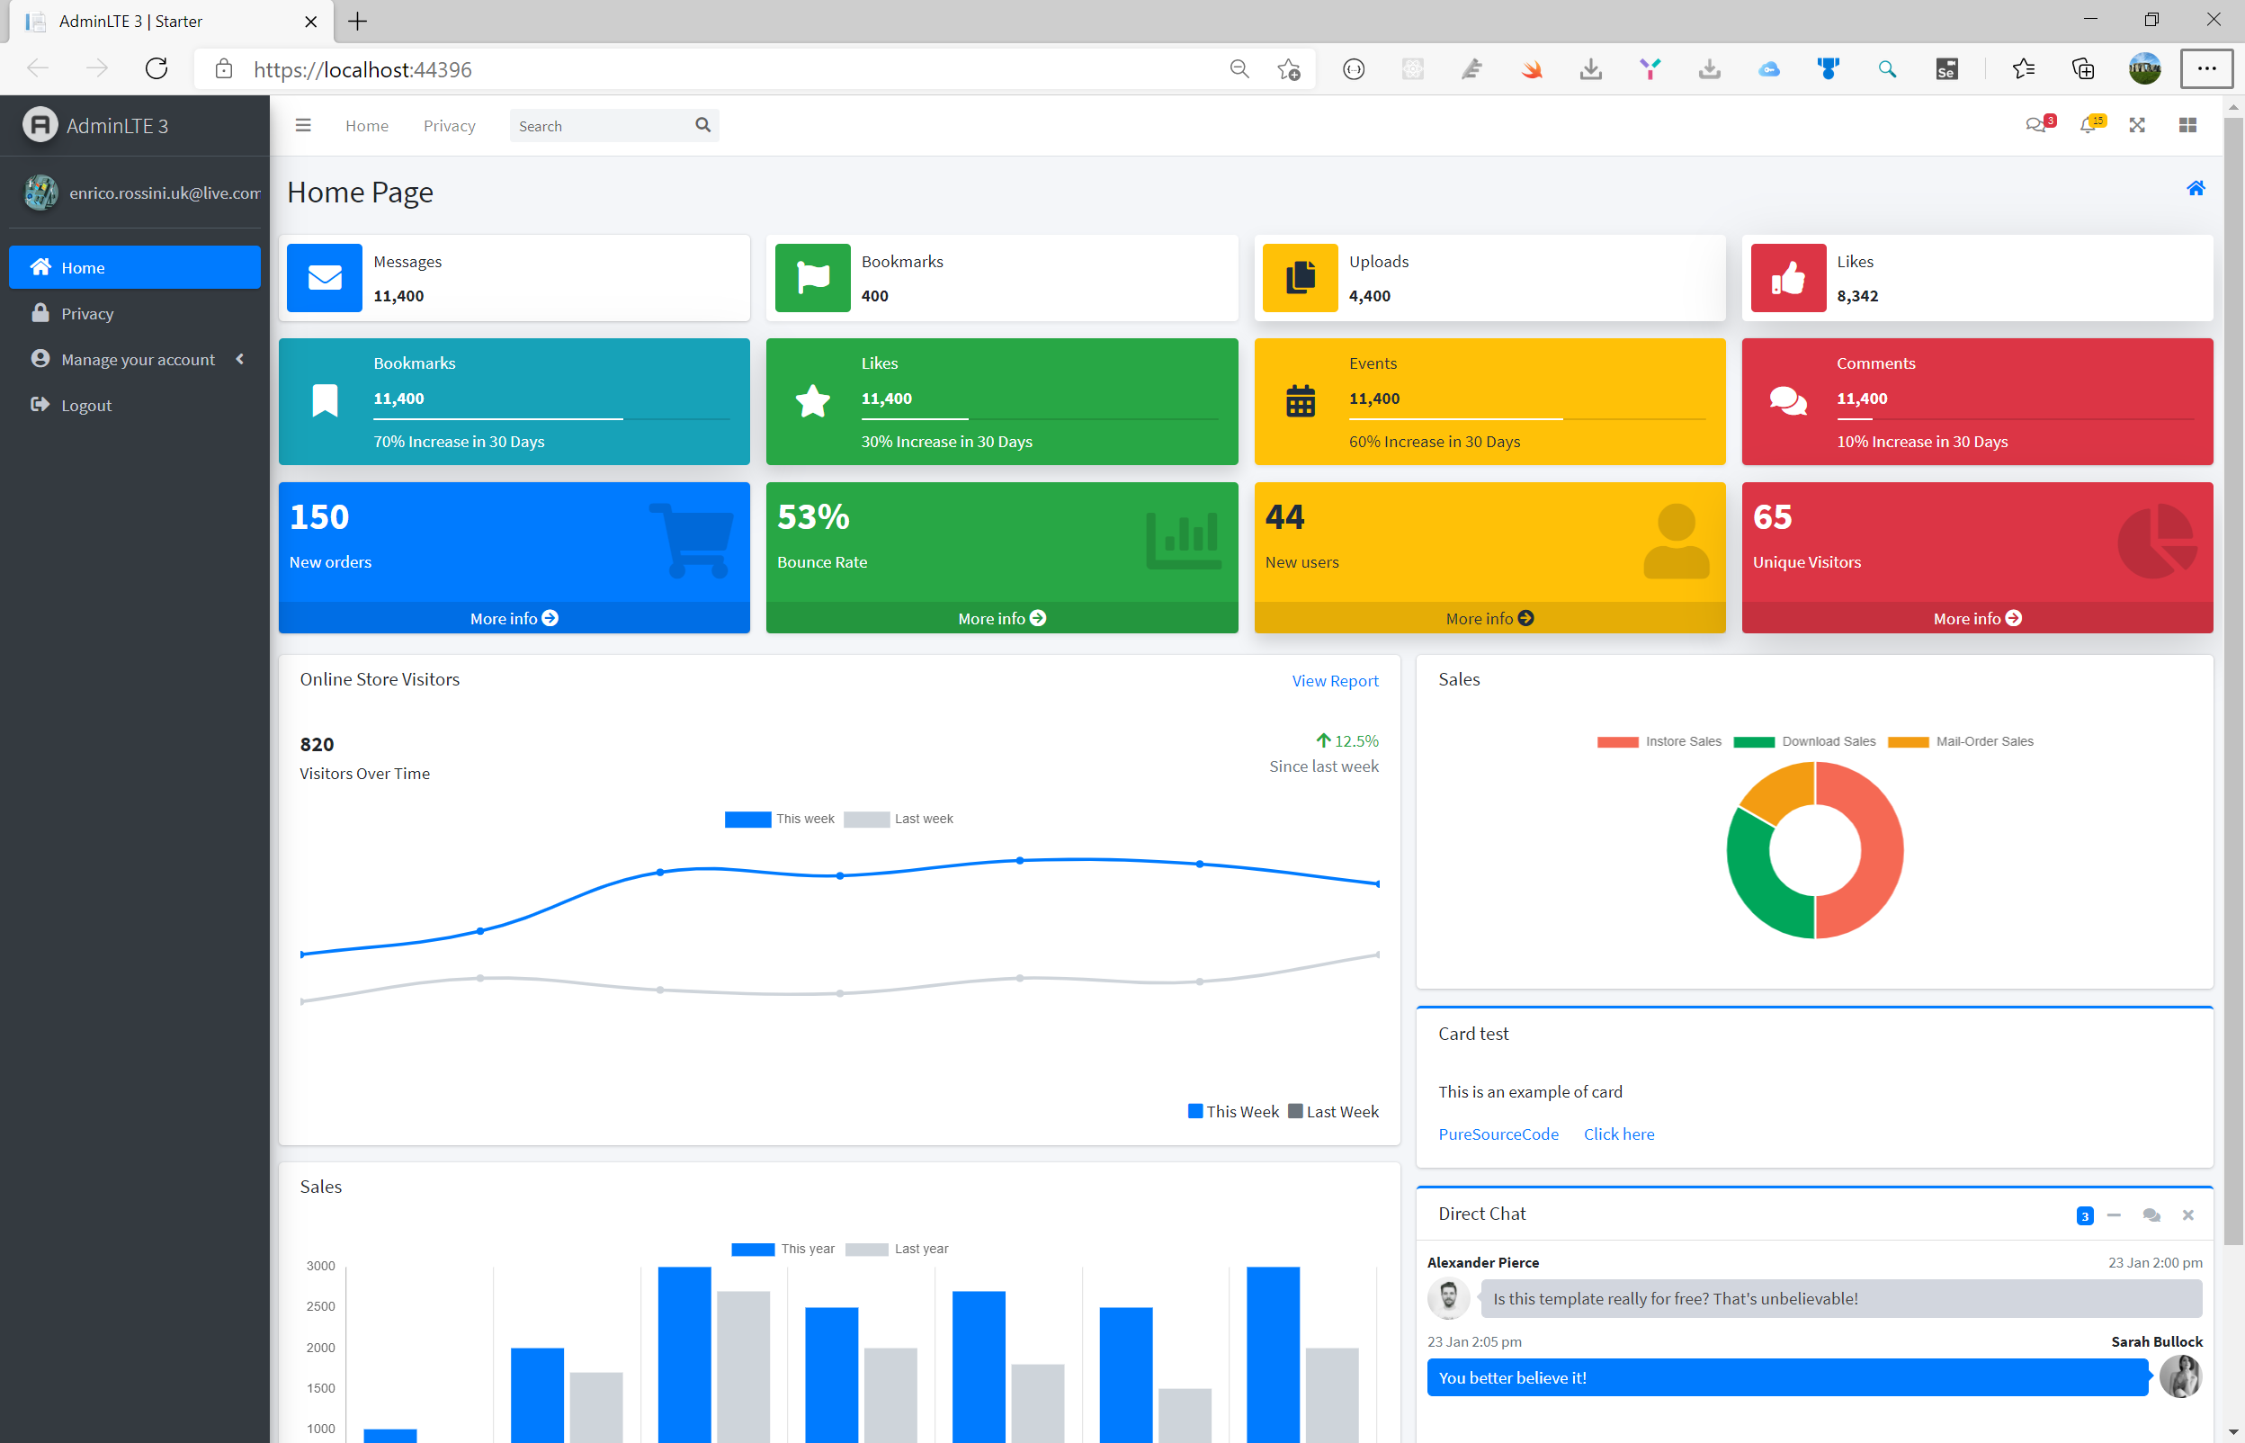Open the bell notifications icon
2245x1443 pixels.
point(2087,126)
